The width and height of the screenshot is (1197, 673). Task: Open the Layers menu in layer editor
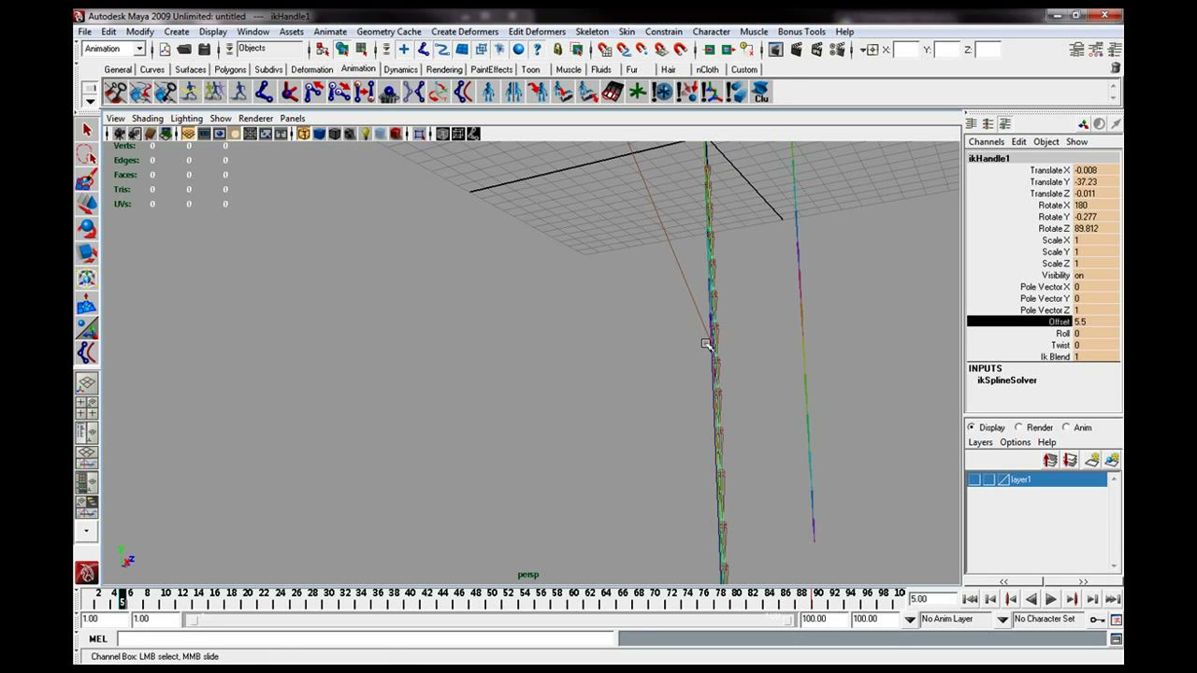[980, 442]
